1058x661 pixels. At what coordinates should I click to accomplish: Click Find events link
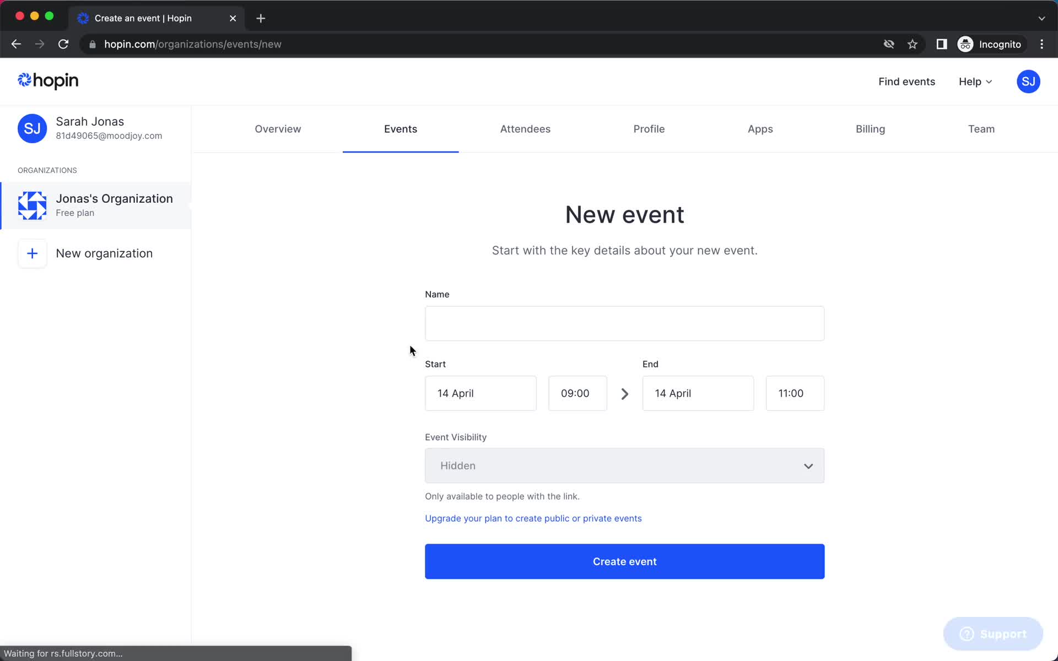tap(906, 82)
